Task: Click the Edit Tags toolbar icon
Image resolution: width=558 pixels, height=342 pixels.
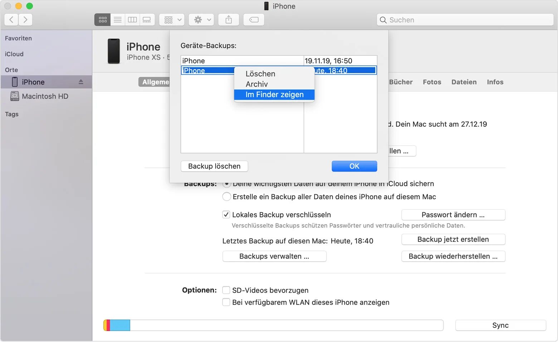Action: tap(254, 20)
